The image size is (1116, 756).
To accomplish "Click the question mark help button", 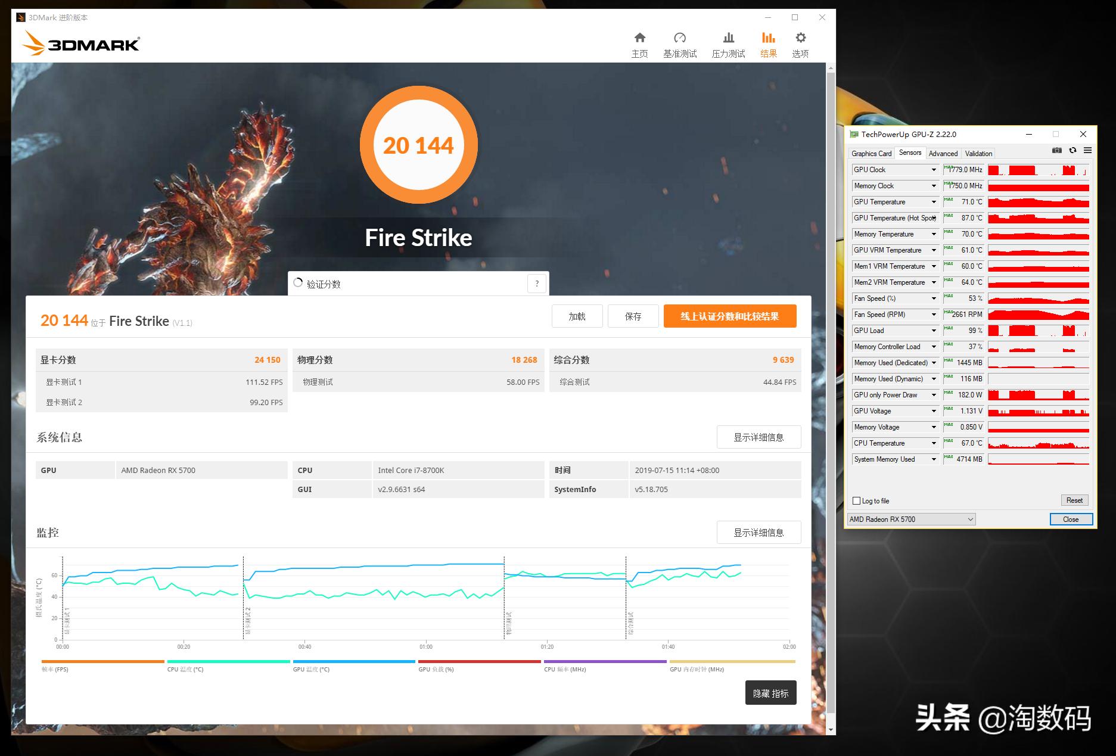I will tap(537, 284).
